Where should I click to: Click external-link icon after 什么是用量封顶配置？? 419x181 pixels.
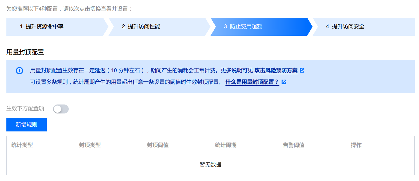(284, 82)
